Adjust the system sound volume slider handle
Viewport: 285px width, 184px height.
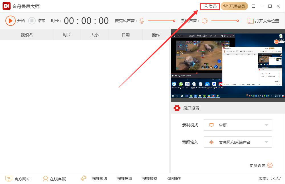pos(238,21)
